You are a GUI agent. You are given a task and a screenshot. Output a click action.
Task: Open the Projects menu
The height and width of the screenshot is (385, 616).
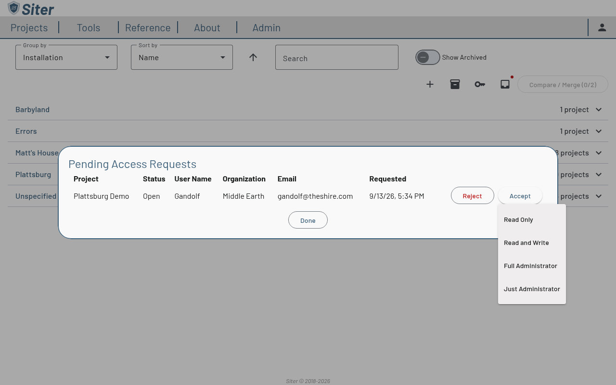(29, 27)
